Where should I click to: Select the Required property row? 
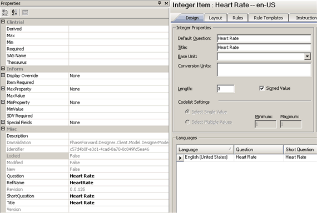(87, 49)
